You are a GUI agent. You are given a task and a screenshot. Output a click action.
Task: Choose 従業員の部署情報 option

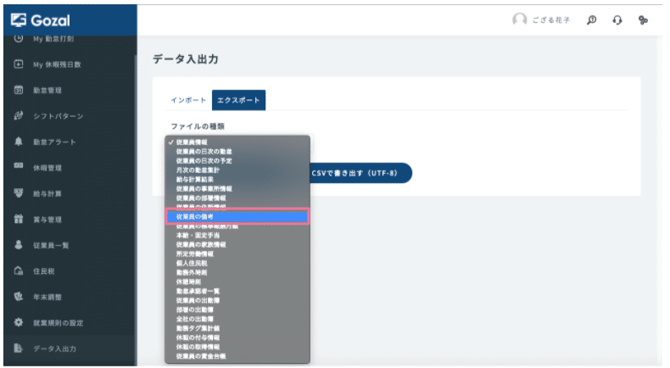pos(237,198)
